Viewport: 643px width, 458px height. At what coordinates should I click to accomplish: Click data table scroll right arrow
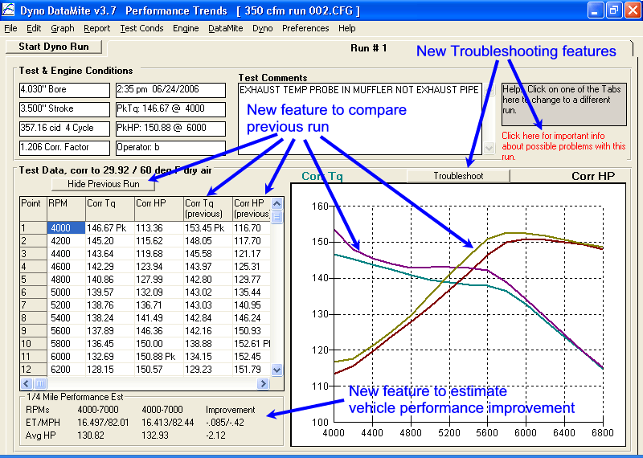pyautogui.click(x=263, y=384)
